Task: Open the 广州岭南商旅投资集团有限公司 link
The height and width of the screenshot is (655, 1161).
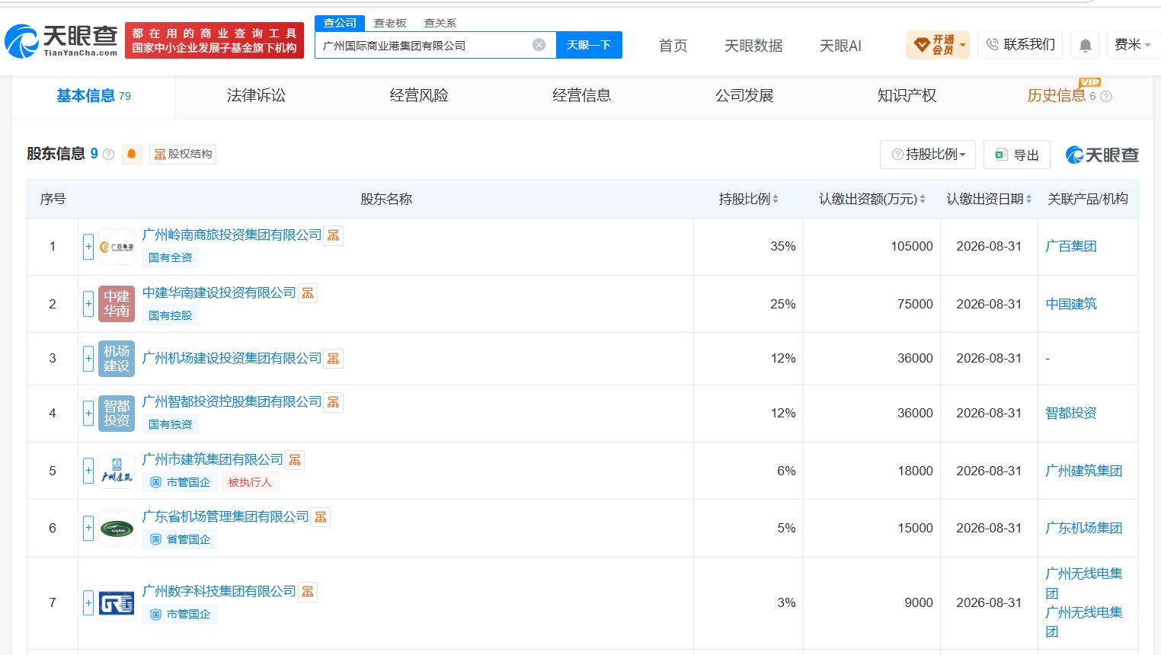Action: point(232,235)
